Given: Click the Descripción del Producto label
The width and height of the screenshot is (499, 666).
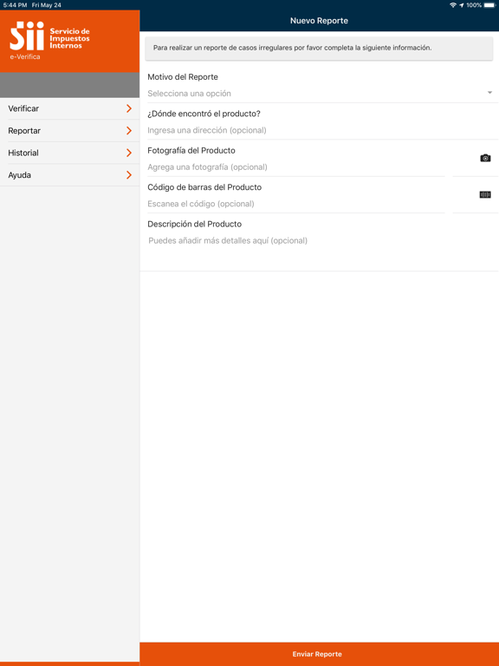Looking at the screenshot, I should pos(195,224).
